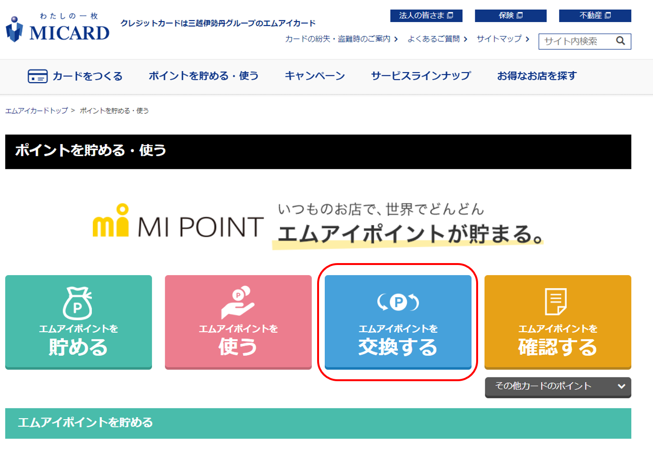Image resolution: width=653 pixels, height=458 pixels.
Task: Click the search magnifier icon
Action: (x=620, y=41)
